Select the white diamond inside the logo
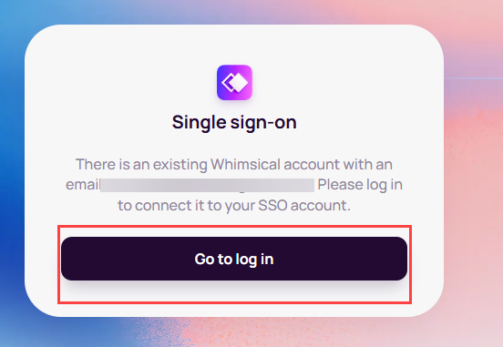503x347 pixels. tap(240, 82)
